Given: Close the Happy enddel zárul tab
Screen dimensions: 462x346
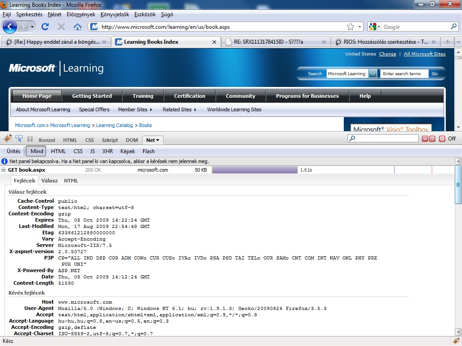Looking at the screenshot, I should point(104,42).
